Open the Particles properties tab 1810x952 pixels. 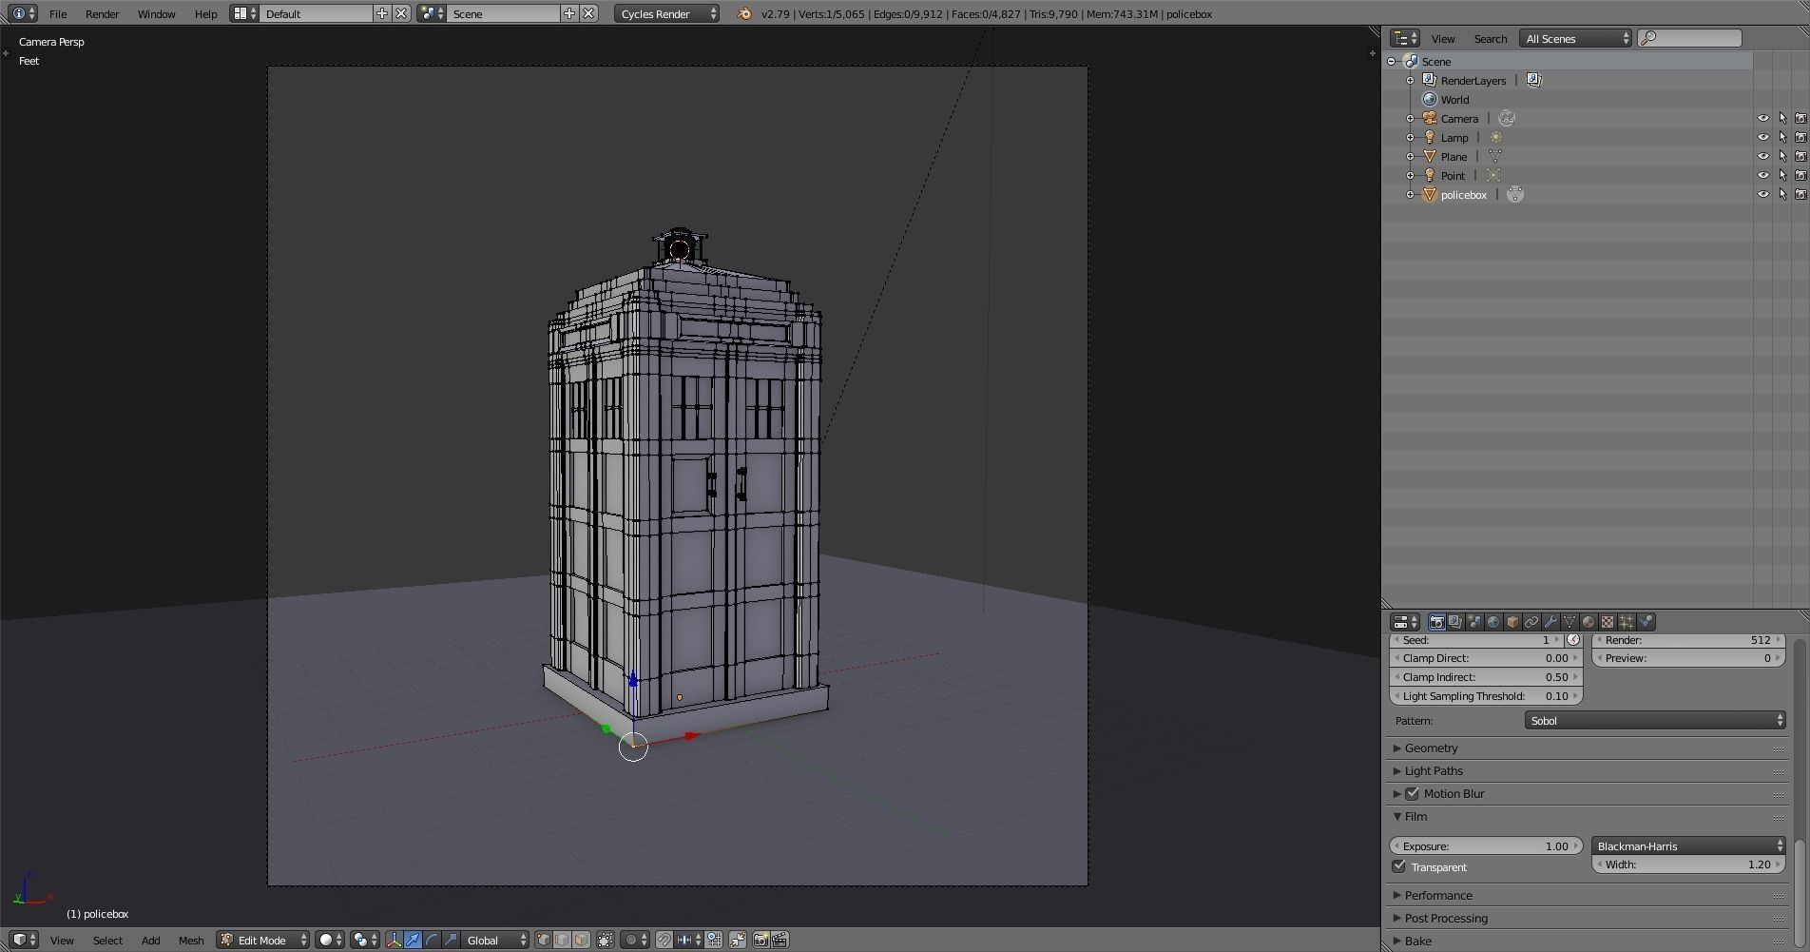[x=1627, y=622]
